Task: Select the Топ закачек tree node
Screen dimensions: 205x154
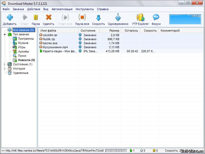Action: coord(21,34)
